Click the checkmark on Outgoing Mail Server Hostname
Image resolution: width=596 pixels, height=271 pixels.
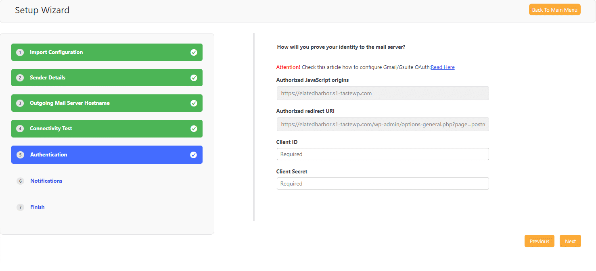pyautogui.click(x=194, y=103)
